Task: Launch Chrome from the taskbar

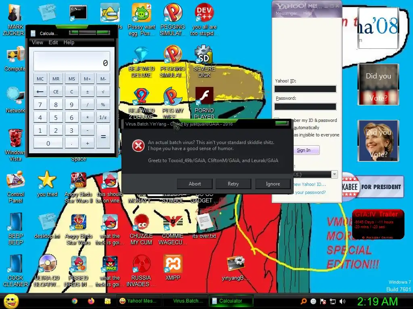Action: (x=75, y=301)
